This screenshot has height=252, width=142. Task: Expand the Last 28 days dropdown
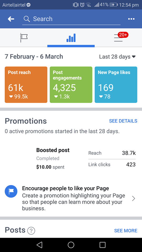pos(117,57)
